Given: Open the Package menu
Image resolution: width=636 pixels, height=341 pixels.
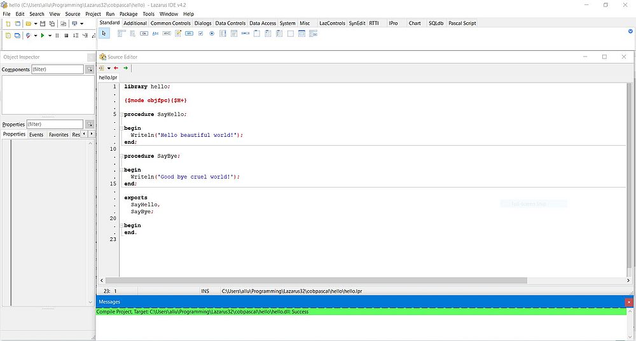Looking at the screenshot, I should 128,14.
